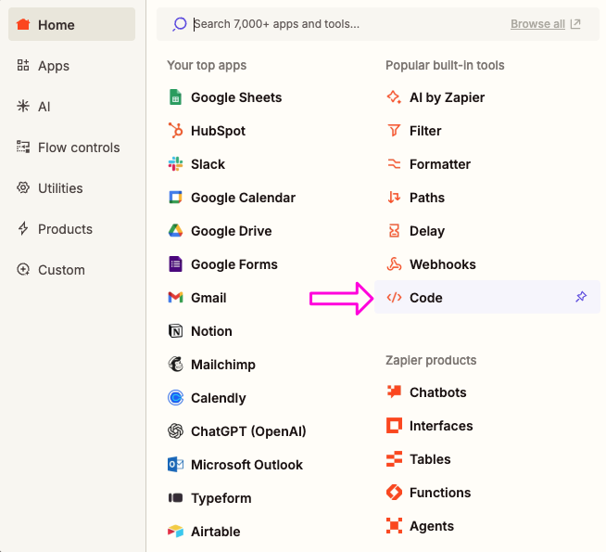Choose the Interfaces product label
This screenshot has height=552, width=606.
click(x=441, y=426)
